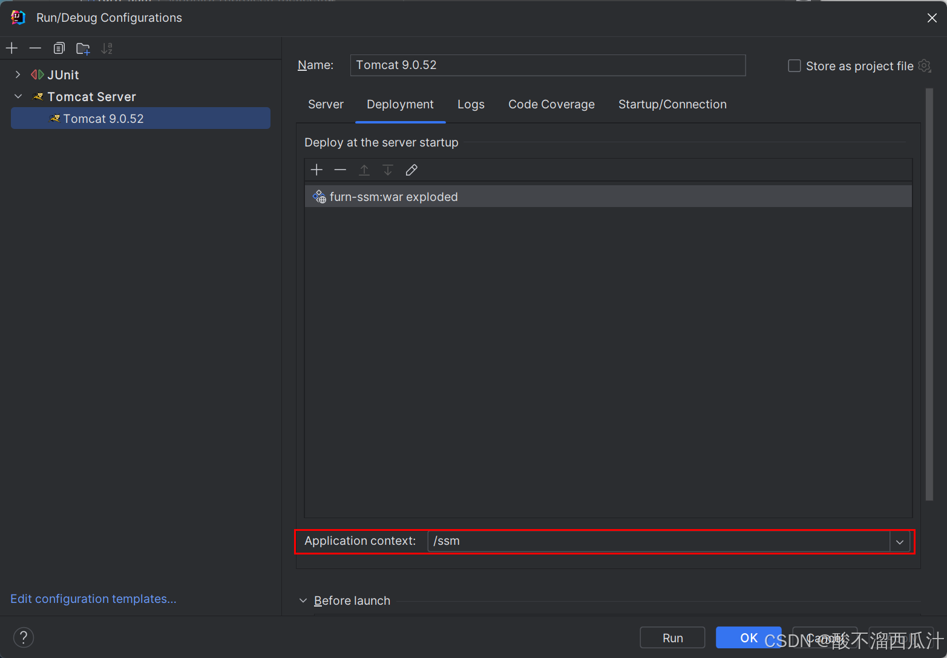Image resolution: width=947 pixels, height=658 pixels.
Task: Open the Application context dropdown
Action: point(900,541)
